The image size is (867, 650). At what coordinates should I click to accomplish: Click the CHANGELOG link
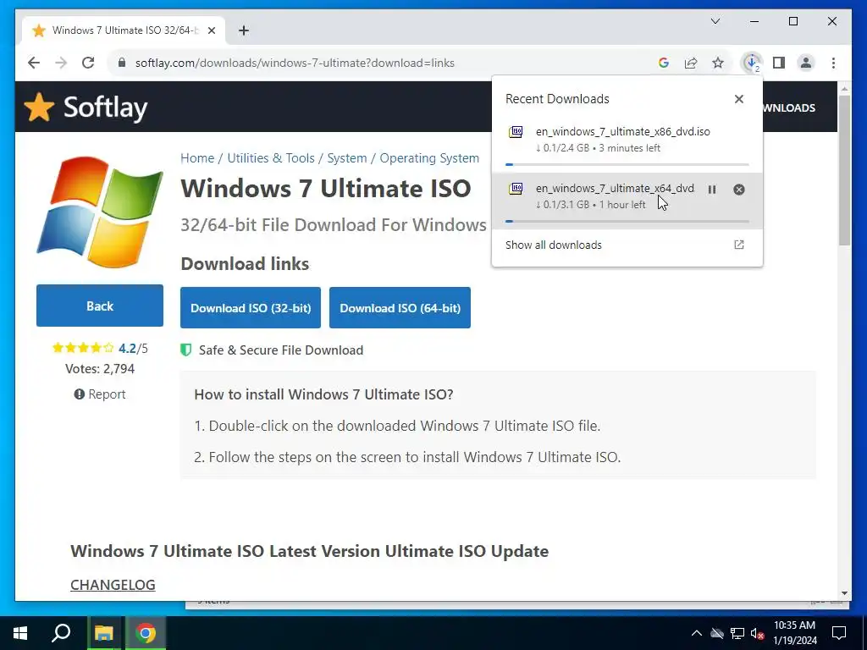pyautogui.click(x=113, y=585)
